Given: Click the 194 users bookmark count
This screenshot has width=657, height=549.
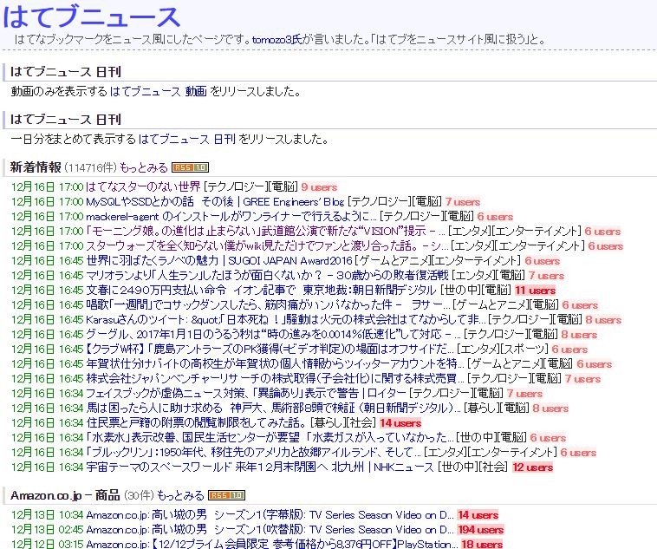Looking at the screenshot, I should pyautogui.click(x=480, y=530).
